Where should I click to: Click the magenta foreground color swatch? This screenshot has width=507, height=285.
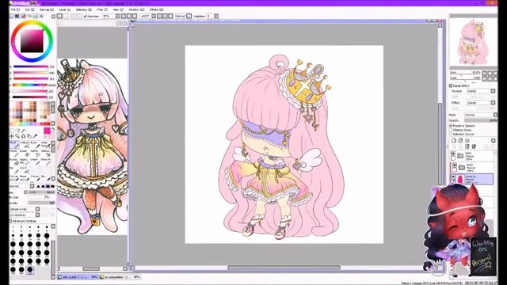pyautogui.click(x=47, y=131)
